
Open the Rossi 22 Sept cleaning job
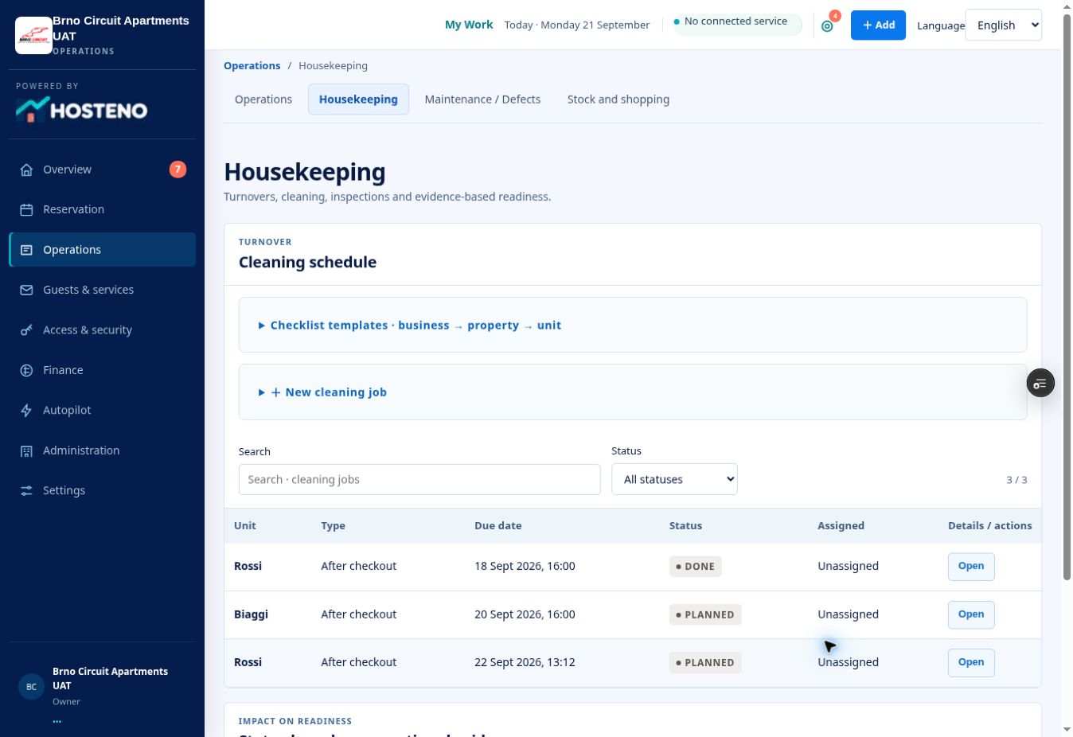971,662
